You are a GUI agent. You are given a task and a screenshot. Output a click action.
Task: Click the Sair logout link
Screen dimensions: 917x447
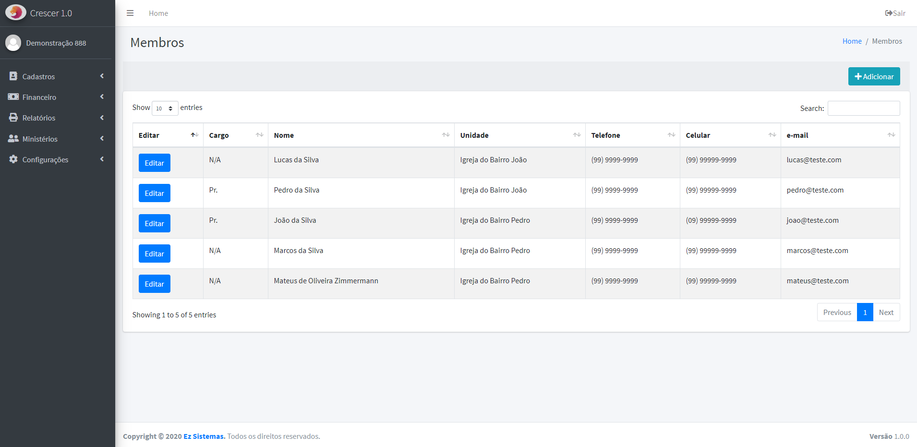pyautogui.click(x=895, y=13)
